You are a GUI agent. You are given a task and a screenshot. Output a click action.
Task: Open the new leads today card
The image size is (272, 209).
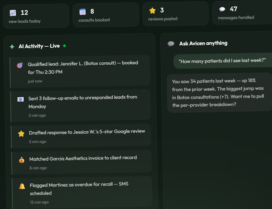pos(36,16)
